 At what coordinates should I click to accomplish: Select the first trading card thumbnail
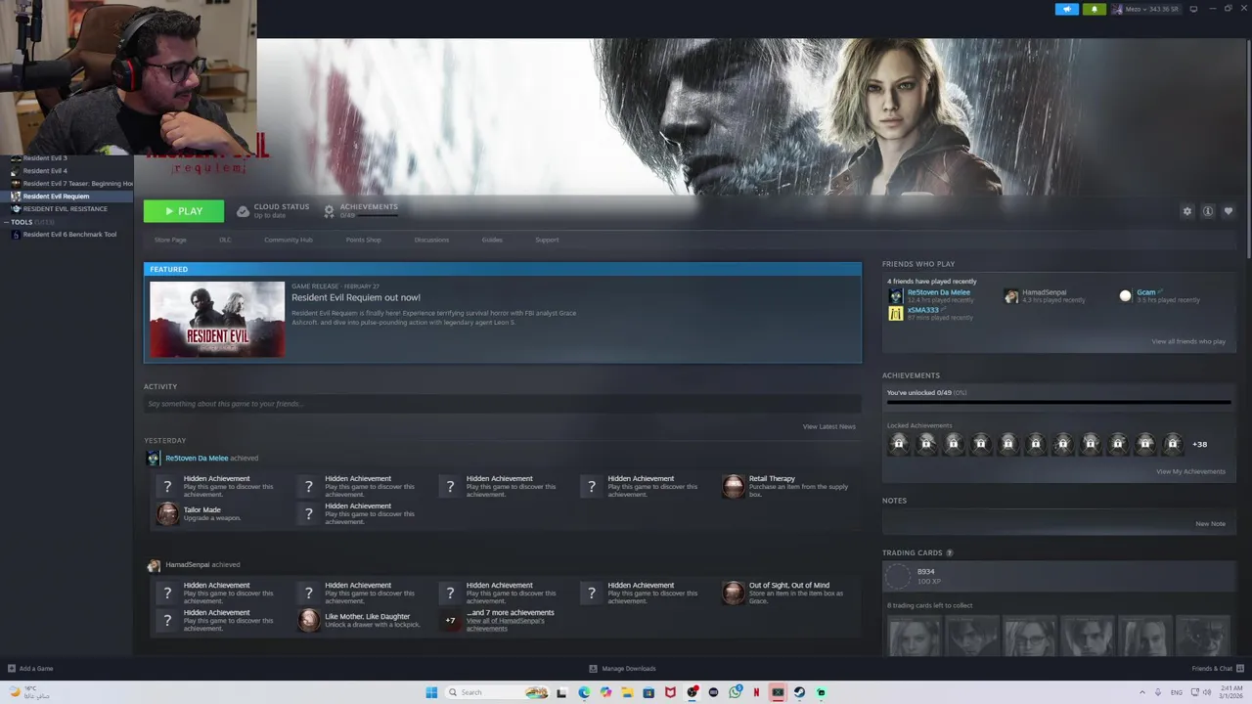[x=915, y=636]
